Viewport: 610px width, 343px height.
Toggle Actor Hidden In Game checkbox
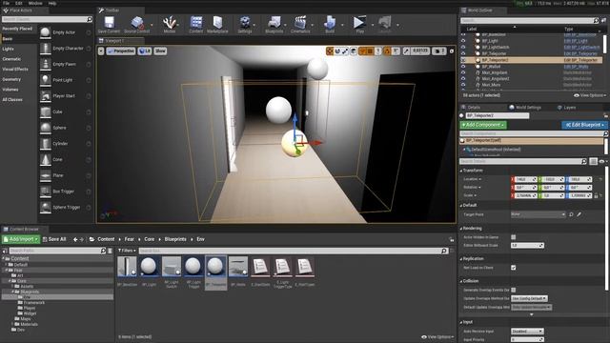tap(514, 237)
